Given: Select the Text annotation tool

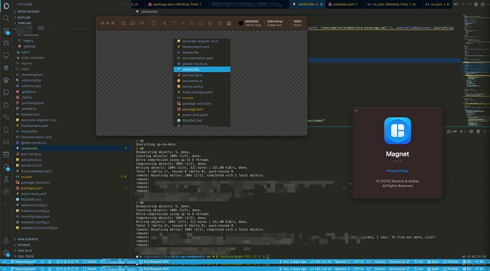Looking at the screenshot, I should [174, 23].
